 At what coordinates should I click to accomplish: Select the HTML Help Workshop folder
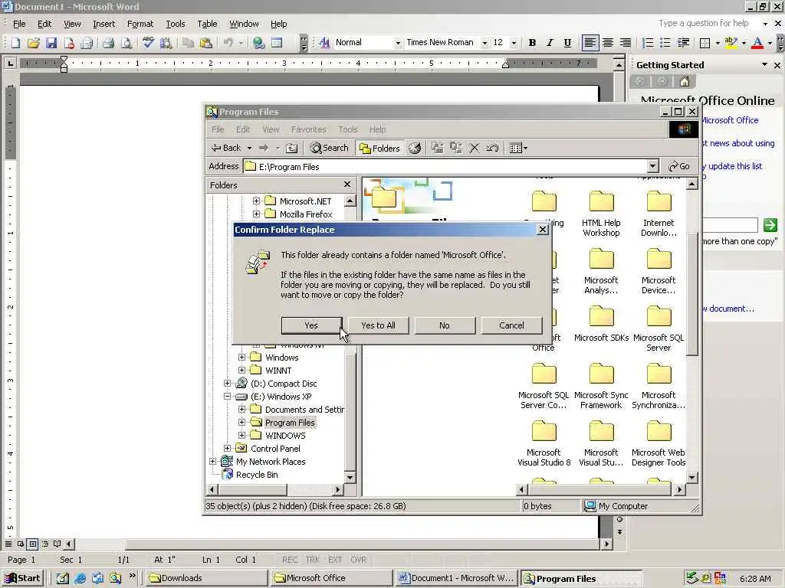601,214
